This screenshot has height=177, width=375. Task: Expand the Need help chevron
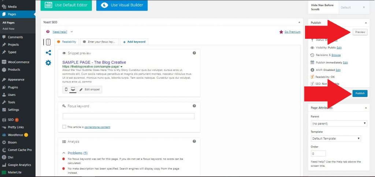(72, 32)
